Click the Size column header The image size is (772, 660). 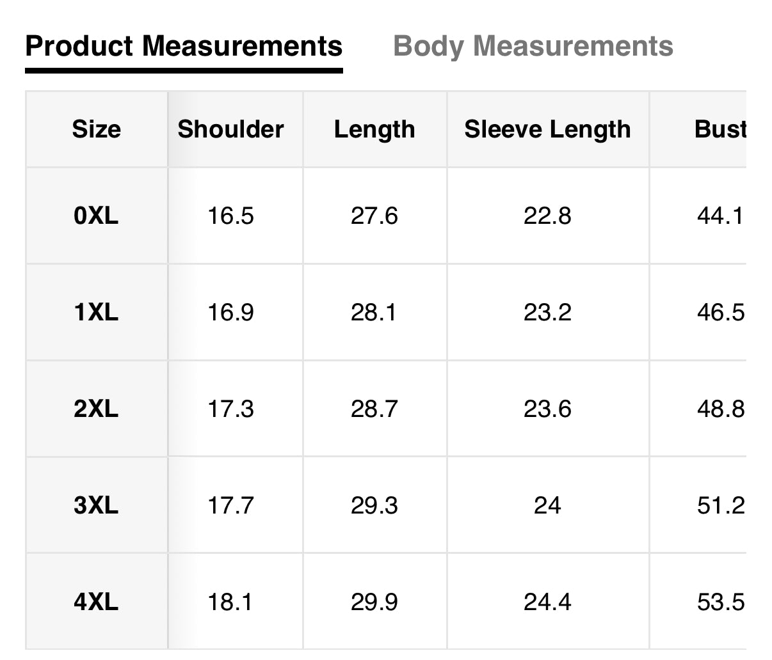click(x=96, y=129)
